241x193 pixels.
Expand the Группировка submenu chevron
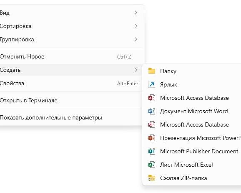pos(136,39)
